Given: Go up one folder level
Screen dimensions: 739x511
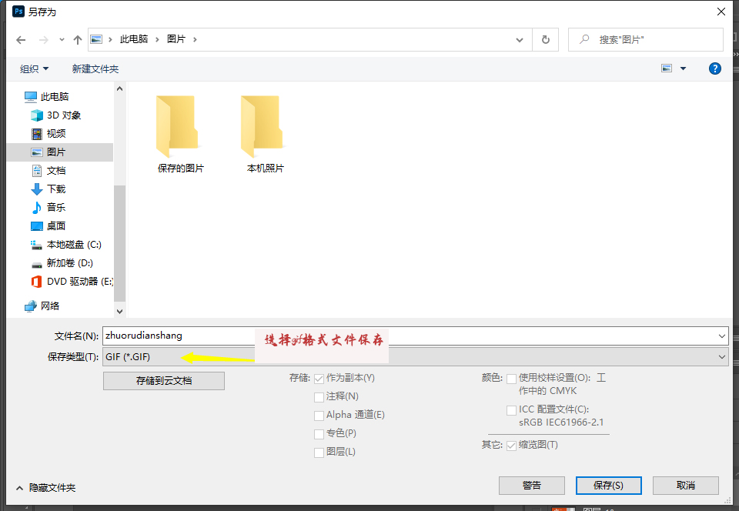Looking at the screenshot, I should pyautogui.click(x=77, y=39).
